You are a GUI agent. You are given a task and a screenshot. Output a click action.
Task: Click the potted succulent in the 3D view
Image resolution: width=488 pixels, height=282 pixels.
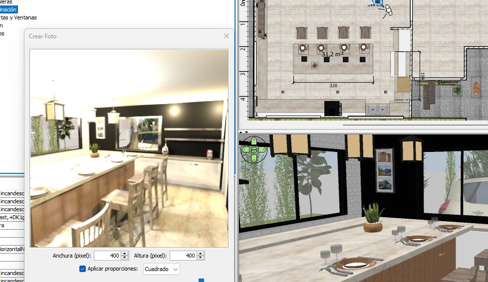(x=373, y=218)
